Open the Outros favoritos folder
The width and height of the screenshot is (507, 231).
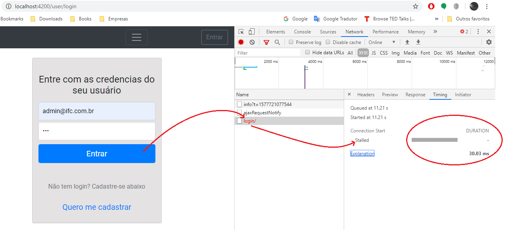(468, 18)
